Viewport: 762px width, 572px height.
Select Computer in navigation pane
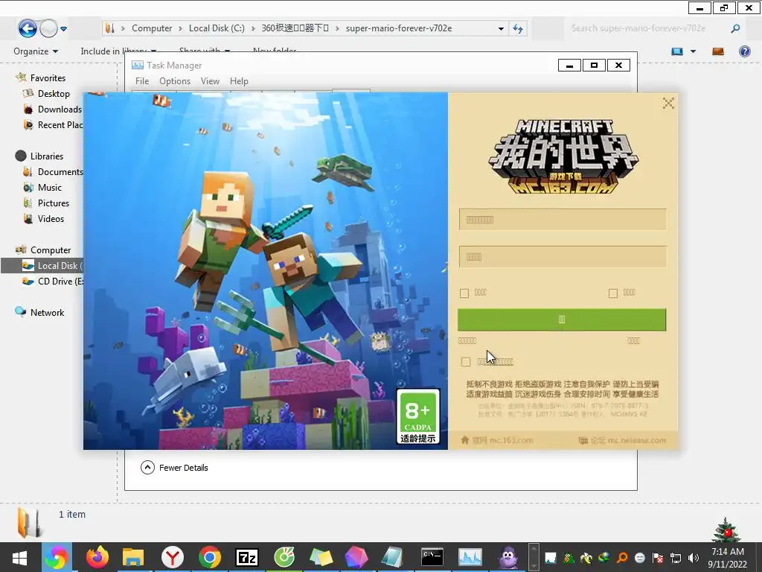pos(51,250)
